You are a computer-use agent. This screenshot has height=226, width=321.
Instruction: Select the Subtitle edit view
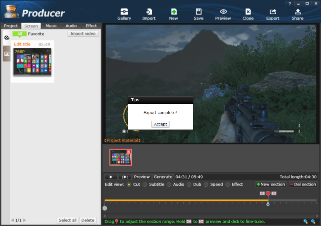(145, 184)
